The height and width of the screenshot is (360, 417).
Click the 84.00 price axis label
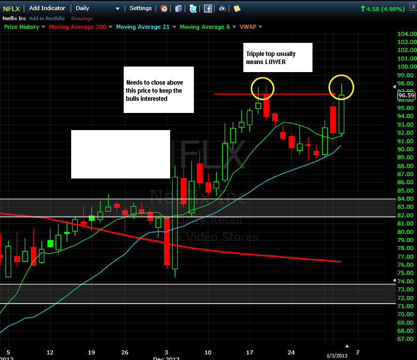click(x=405, y=199)
